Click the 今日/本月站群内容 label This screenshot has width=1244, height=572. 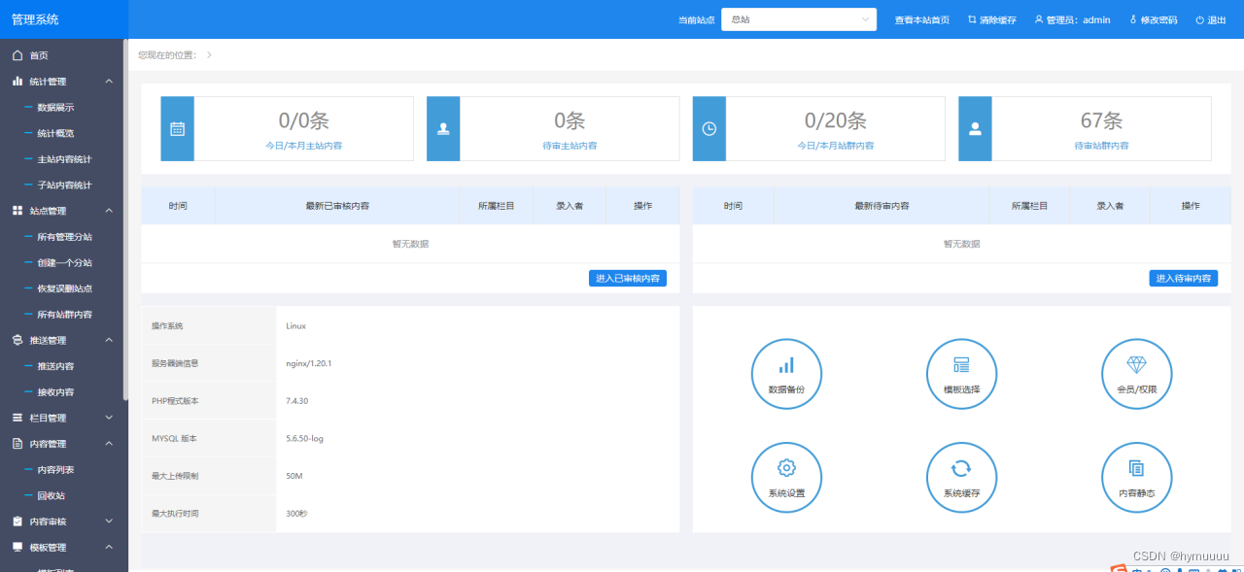tap(836, 146)
